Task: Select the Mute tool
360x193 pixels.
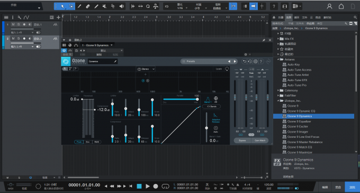Action: pyautogui.click(x=104, y=6)
